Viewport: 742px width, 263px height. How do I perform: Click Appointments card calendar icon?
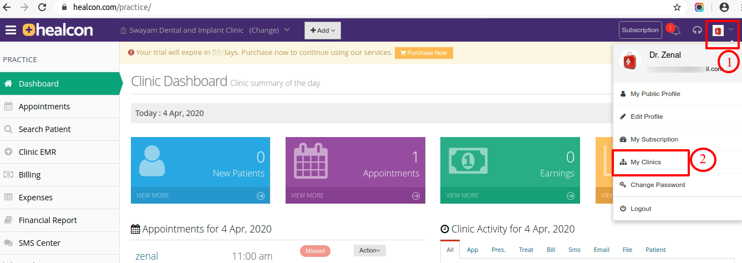[311, 161]
